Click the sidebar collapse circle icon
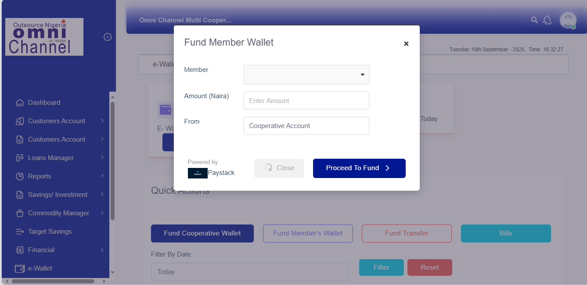The height and width of the screenshot is (285, 587). click(108, 37)
